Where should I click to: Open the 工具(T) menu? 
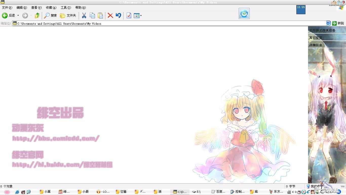coord(66,8)
